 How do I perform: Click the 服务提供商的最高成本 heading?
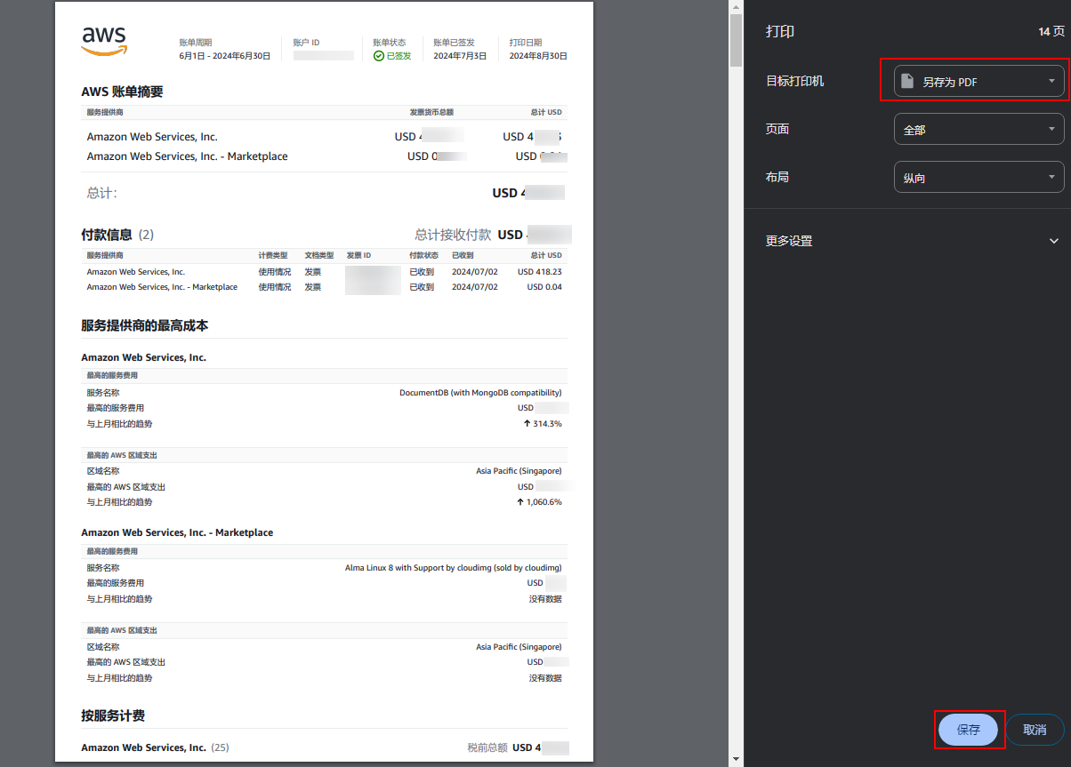click(x=145, y=326)
